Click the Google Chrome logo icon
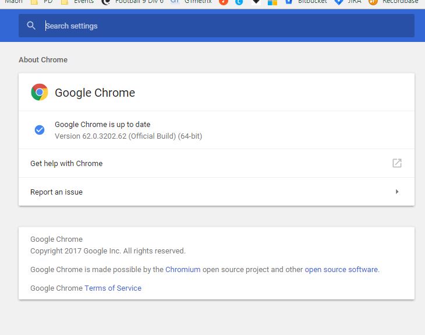 click(40, 92)
